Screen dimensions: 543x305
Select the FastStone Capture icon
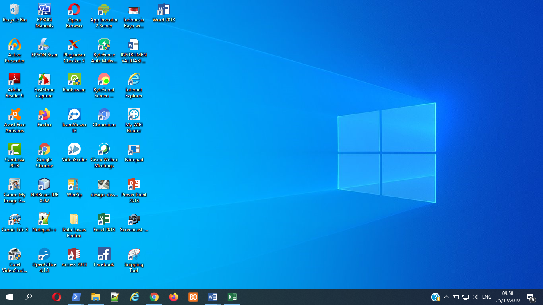point(44,85)
